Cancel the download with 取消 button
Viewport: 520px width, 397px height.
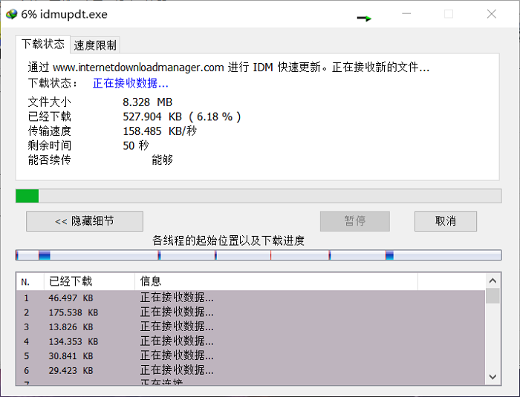click(x=446, y=221)
